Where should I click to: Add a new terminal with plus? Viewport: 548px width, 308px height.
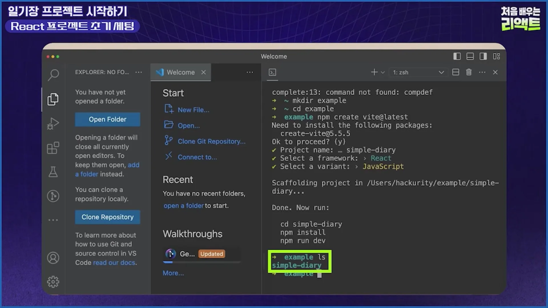tap(374, 72)
